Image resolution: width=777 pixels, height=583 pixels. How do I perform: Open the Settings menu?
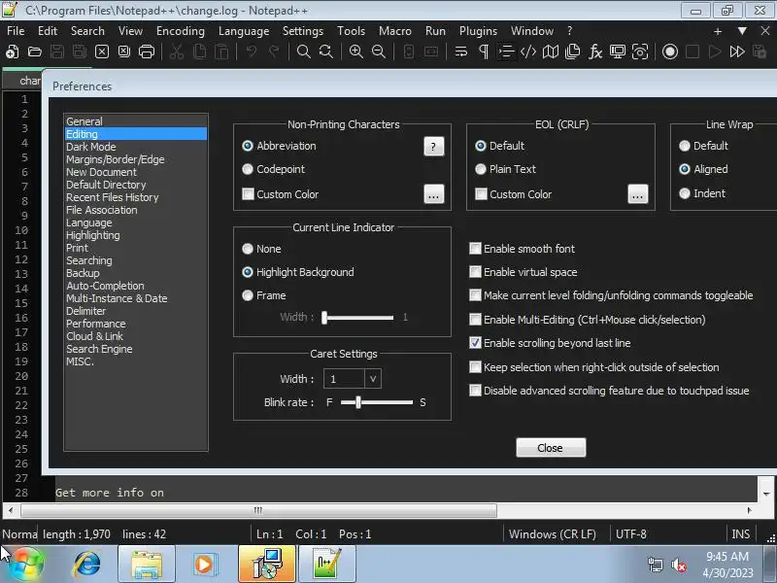[x=303, y=31]
